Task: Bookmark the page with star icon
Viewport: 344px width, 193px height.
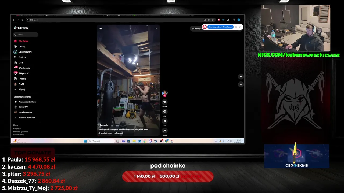Action: (x=213, y=20)
